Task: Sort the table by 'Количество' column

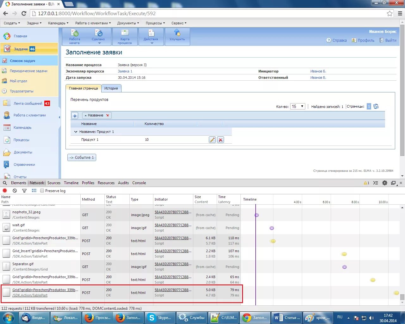Action: coord(154,124)
